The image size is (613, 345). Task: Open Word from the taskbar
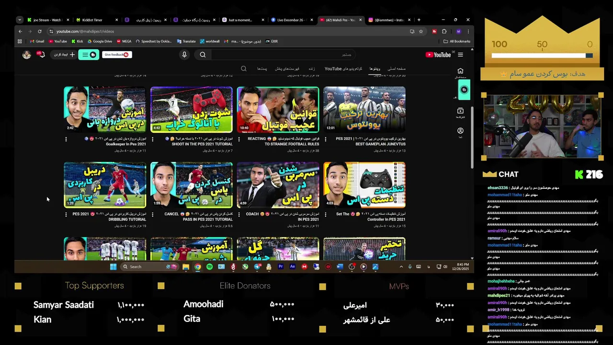tap(340, 266)
